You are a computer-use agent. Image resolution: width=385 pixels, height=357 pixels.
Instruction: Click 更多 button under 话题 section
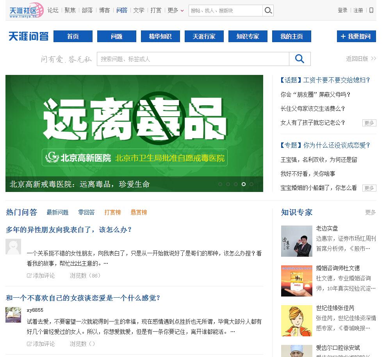[x=369, y=123]
